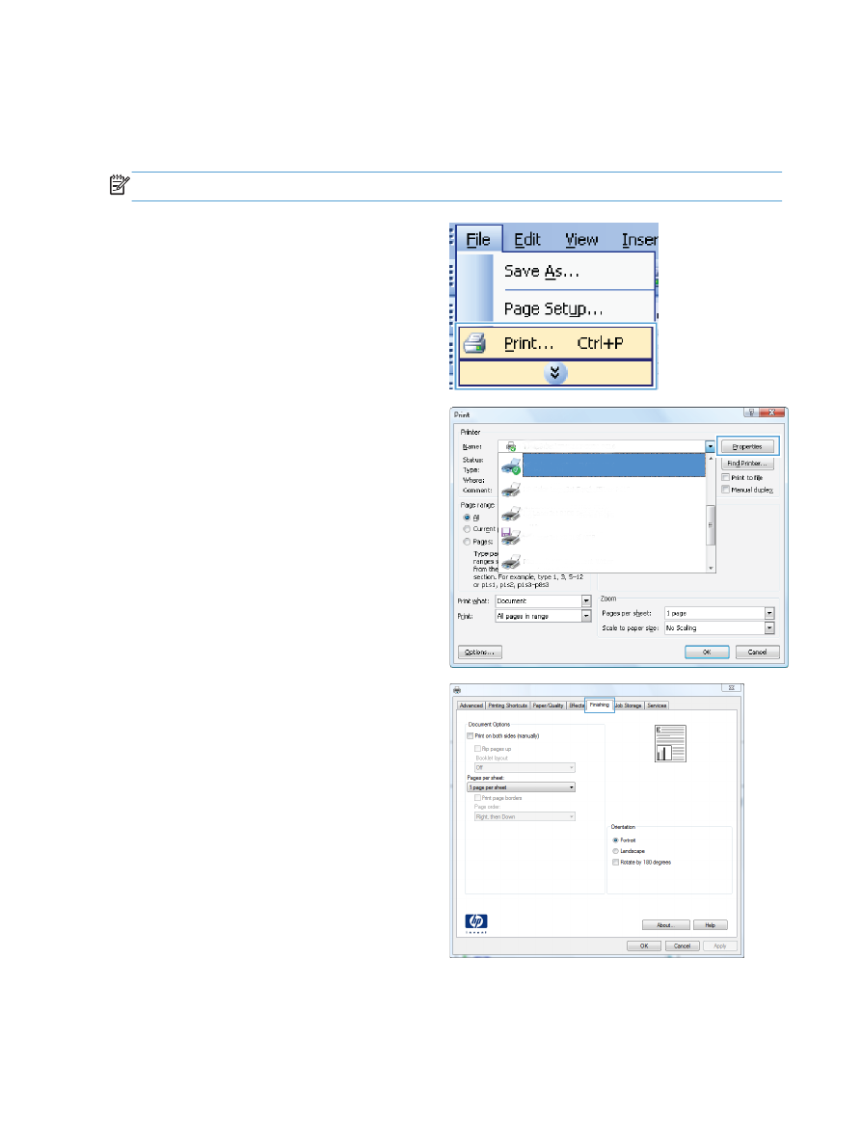Switch to the Services tab
The image size is (861, 1145).
(658, 706)
